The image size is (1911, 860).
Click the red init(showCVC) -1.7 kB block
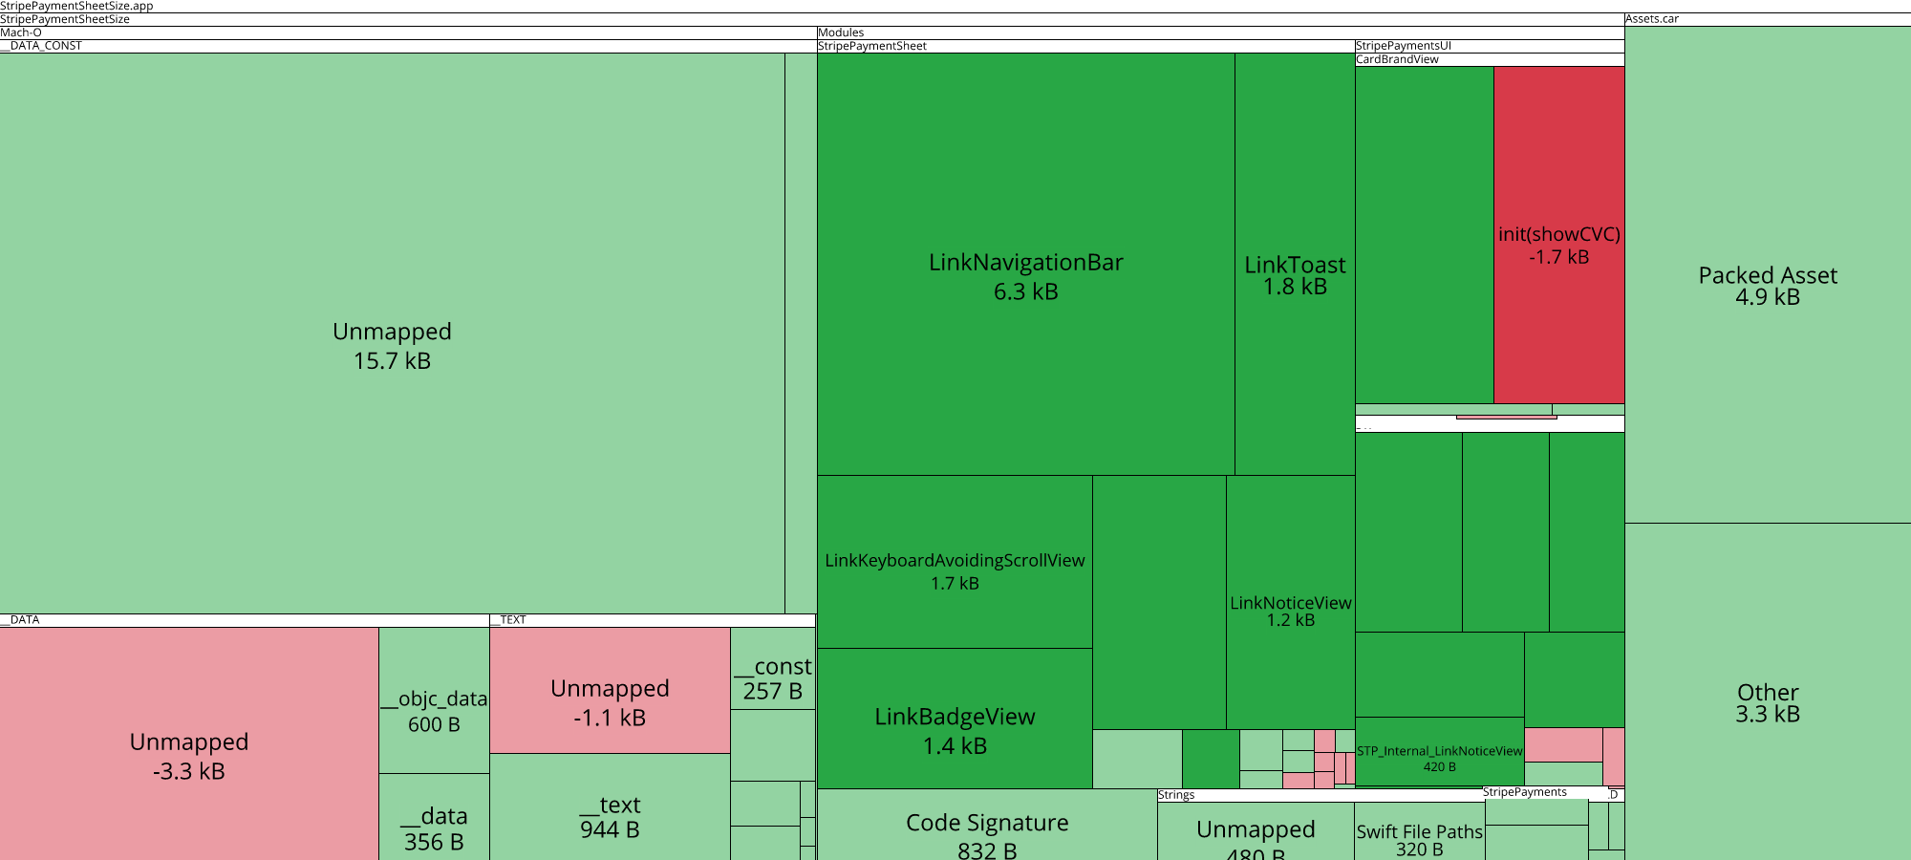click(x=1559, y=235)
